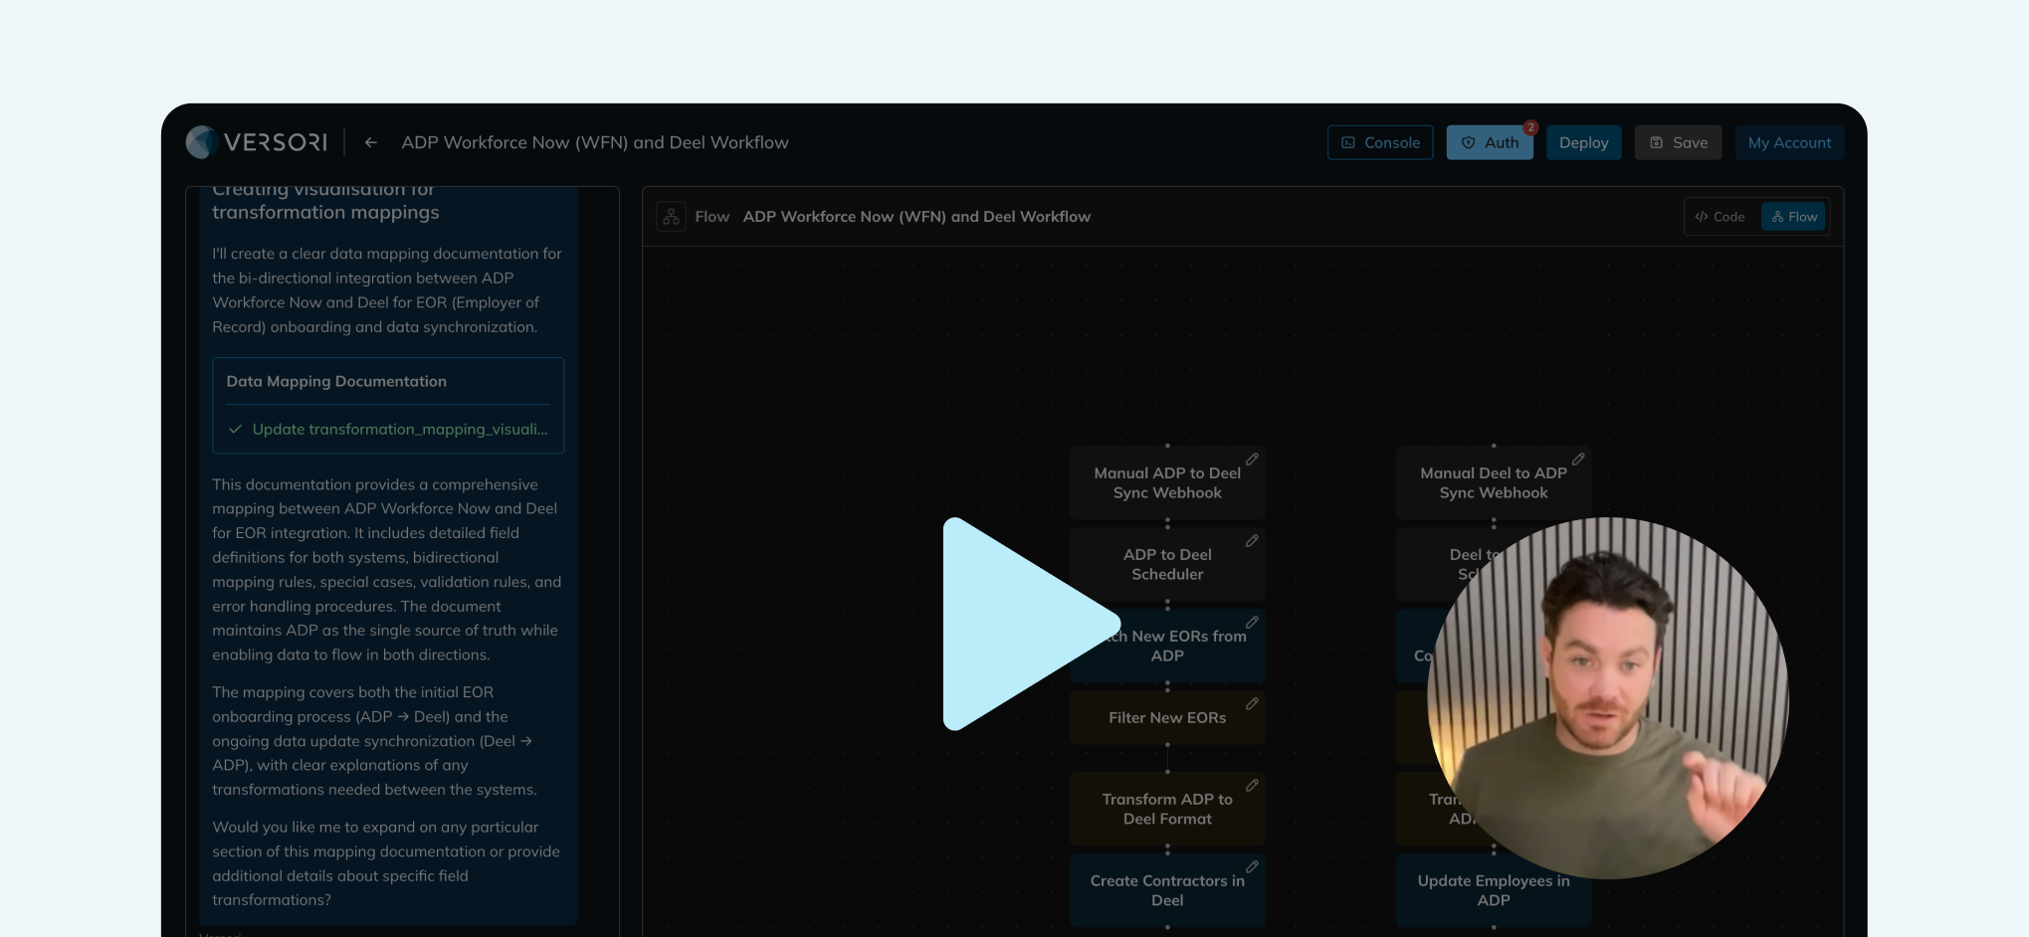Go back using the arrow icon
Viewport: 2029px width, 937px height.
(370, 142)
